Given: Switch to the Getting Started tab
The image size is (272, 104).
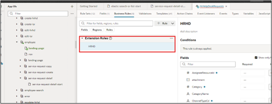Looking at the screenshot, I should [88, 6].
